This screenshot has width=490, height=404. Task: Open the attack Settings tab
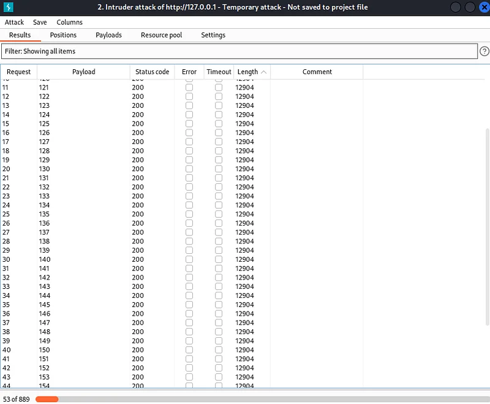213,35
